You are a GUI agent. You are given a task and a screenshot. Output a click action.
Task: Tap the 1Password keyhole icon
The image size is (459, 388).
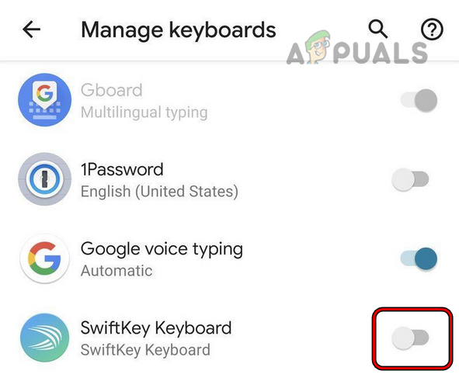[x=45, y=179]
